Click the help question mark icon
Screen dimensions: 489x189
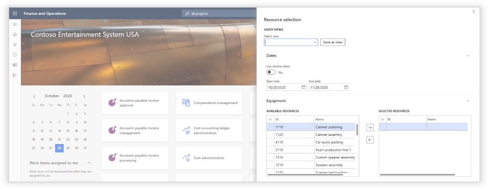[473, 12]
